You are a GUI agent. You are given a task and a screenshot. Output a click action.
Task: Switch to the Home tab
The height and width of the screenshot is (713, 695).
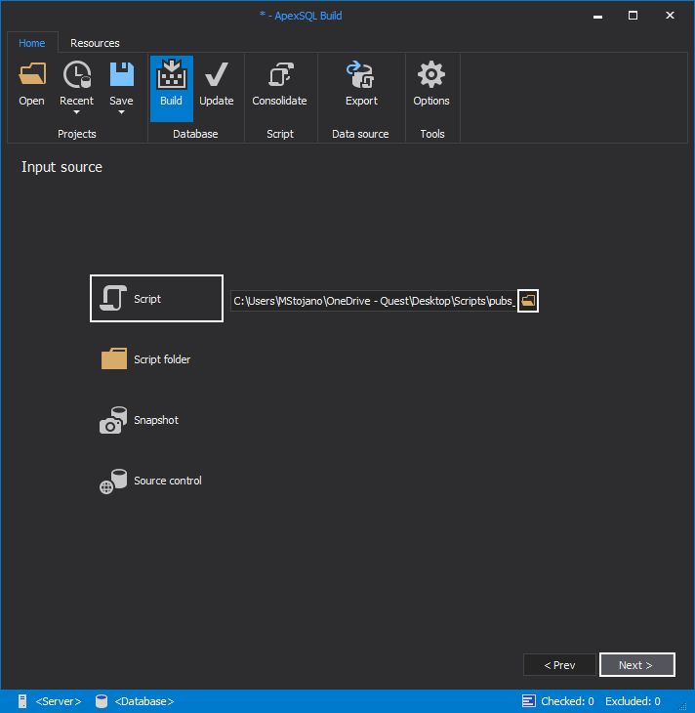pyautogui.click(x=32, y=43)
